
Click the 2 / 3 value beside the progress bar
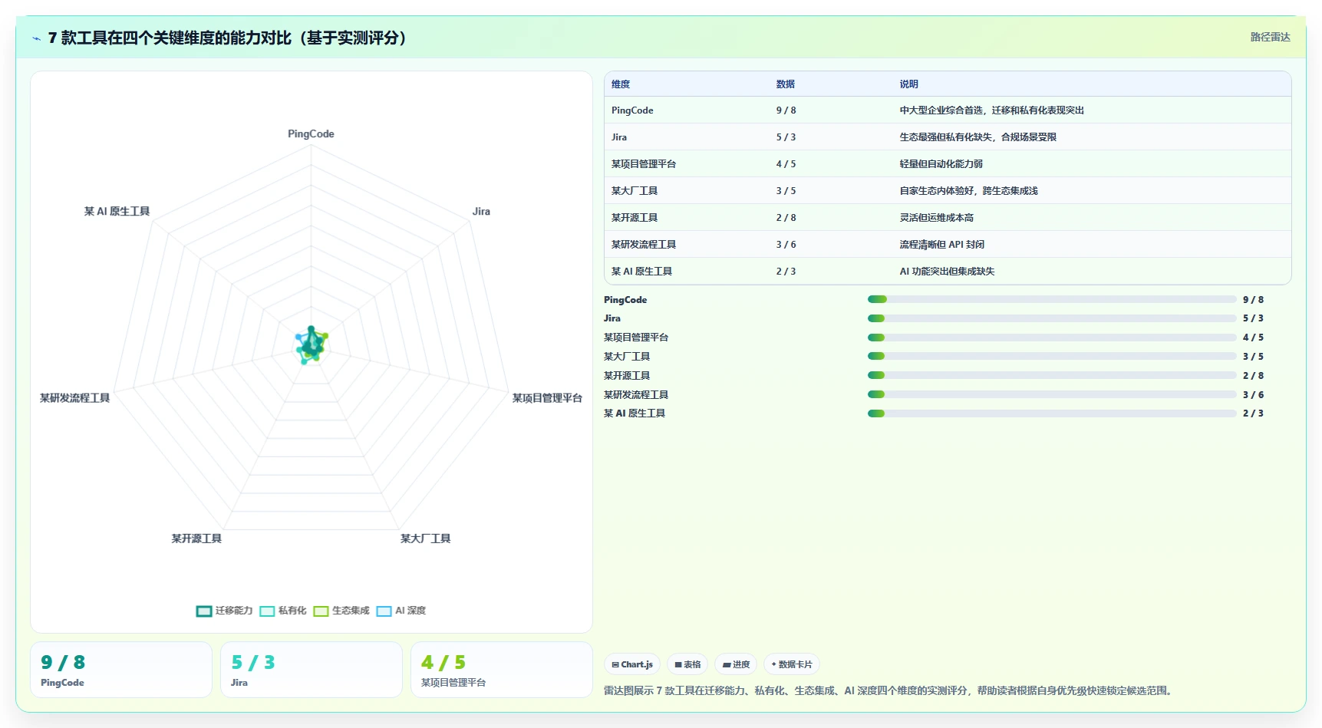[x=1253, y=413]
